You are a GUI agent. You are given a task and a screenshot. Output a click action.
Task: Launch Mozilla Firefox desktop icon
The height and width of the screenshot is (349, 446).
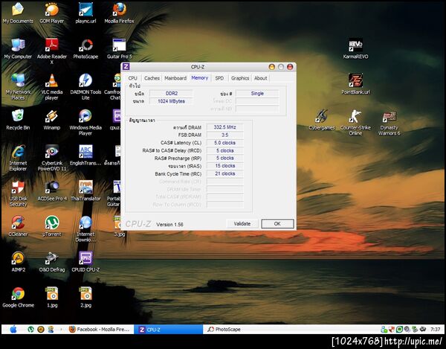coord(119,13)
